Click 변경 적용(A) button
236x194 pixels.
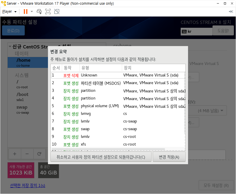169,157
